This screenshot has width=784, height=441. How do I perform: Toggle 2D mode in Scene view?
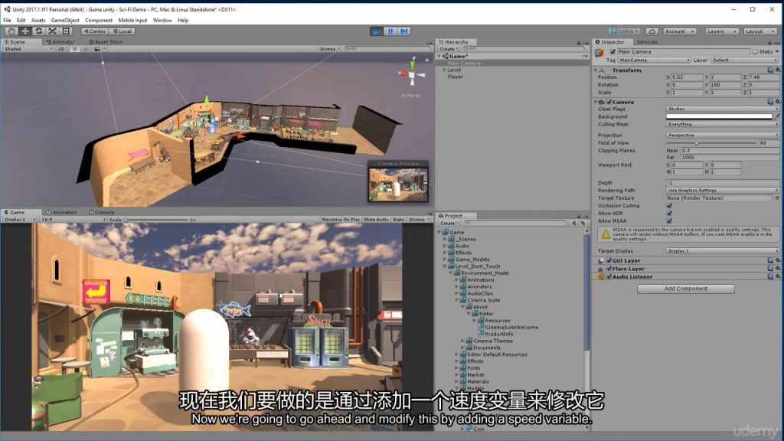coord(61,49)
